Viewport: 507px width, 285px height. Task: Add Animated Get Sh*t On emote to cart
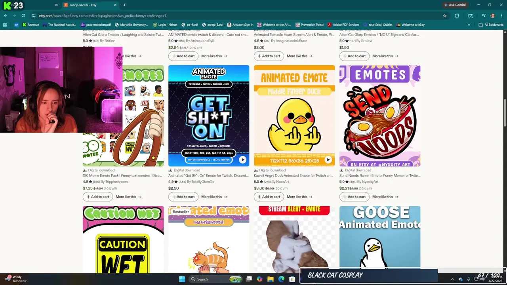(x=183, y=197)
